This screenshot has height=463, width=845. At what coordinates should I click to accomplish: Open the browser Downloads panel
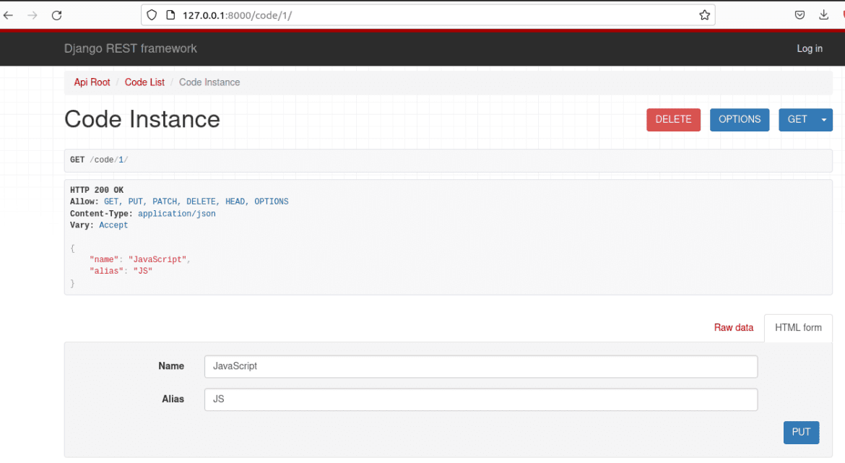pyautogui.click(x=823, y=14)
